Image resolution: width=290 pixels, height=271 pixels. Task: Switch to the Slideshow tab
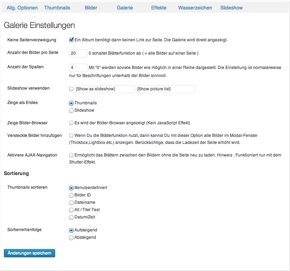coord(231,8)
